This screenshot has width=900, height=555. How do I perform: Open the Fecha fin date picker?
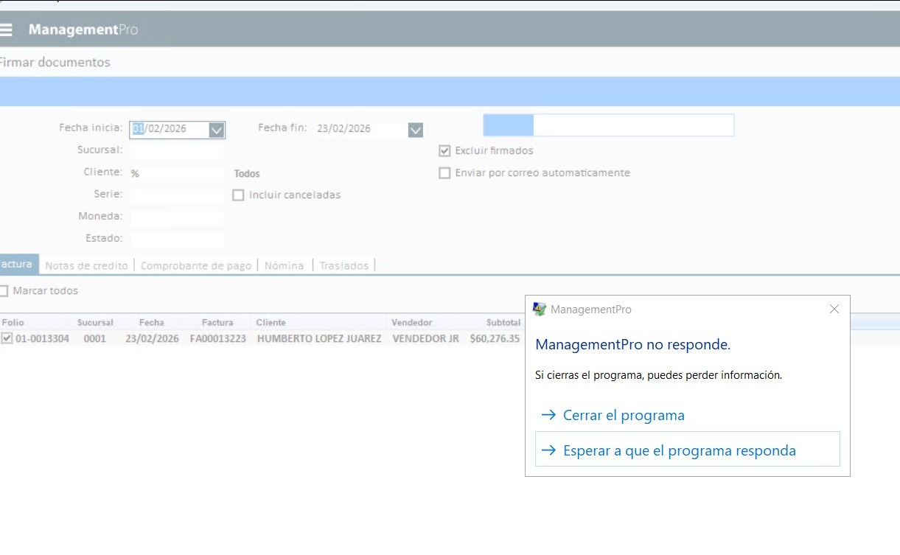(416, 130)
